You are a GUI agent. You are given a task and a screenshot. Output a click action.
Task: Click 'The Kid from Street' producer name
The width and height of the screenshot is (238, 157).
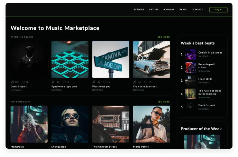coord(104,147)
